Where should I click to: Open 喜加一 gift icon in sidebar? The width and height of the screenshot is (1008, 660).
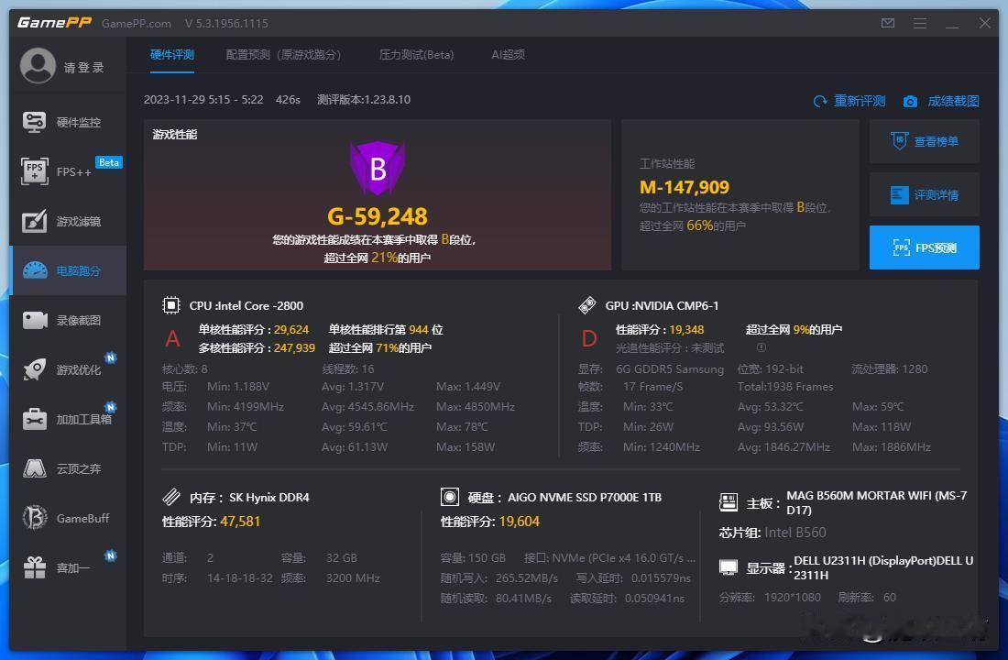tap(35, 567)
